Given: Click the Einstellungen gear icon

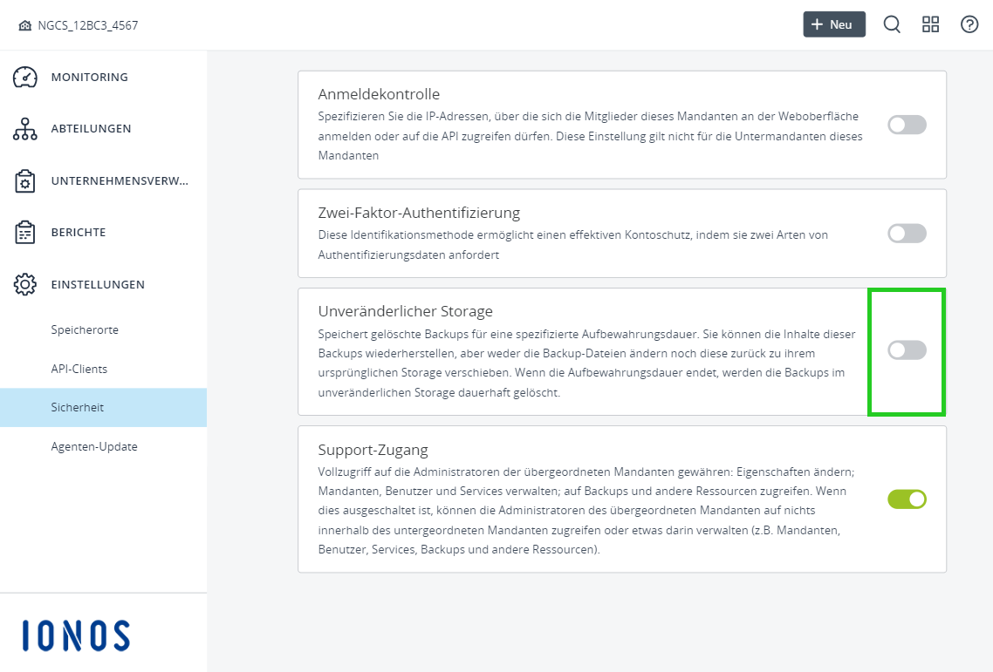Looking at the screenshot, I should click(25, 284).
